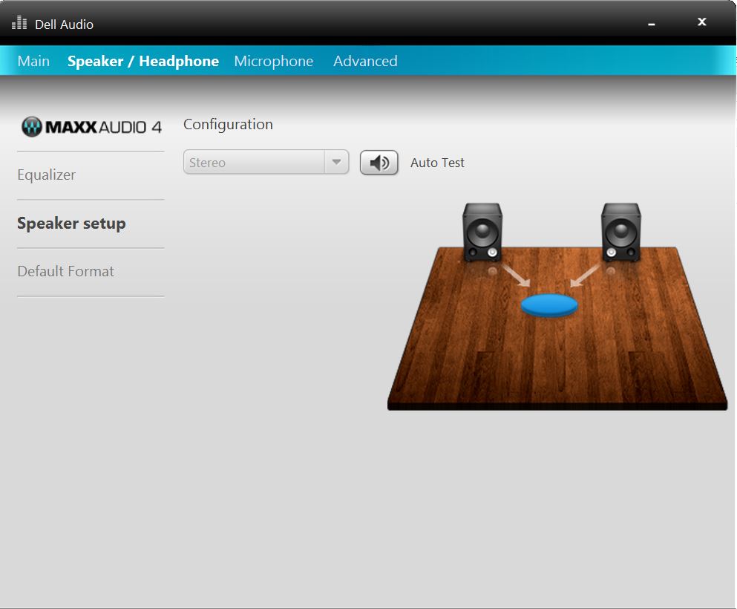The height and width of the screenshot is (609, 737).
Task: Open Default Format in the sidebar
Action: (x=66, y=271)
